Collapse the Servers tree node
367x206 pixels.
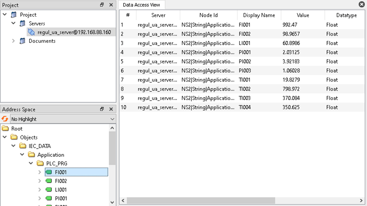14,23
